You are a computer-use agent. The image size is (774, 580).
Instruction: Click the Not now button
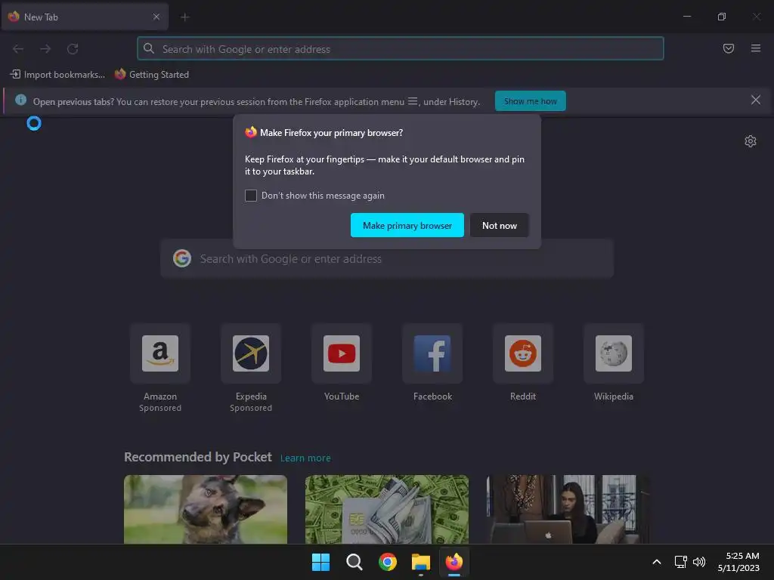(500, 225)
